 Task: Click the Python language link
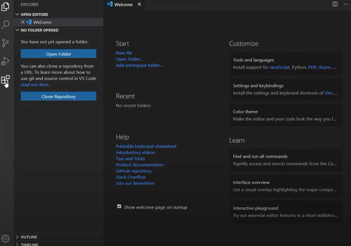(299, 67)
